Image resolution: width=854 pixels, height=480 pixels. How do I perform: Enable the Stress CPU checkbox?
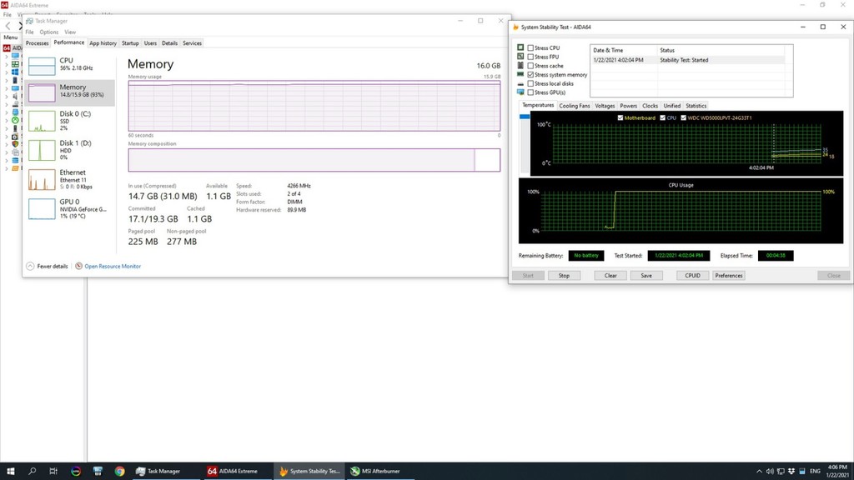[x=530, y=47]
